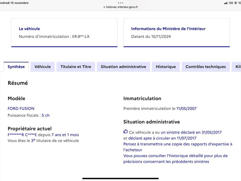Click the Le véhicule card heading
Viewport: 241px width, 181px height.
29,29
